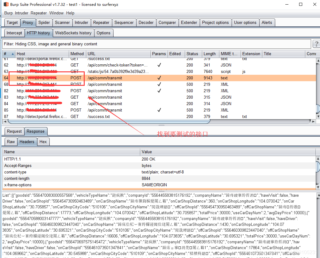Viewport: 320px width, 258px height.
Task: Switch to the Decoder tab
Action: coord(146,22)
